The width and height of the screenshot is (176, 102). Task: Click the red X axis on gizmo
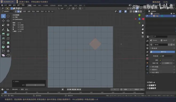coord(143,19)
